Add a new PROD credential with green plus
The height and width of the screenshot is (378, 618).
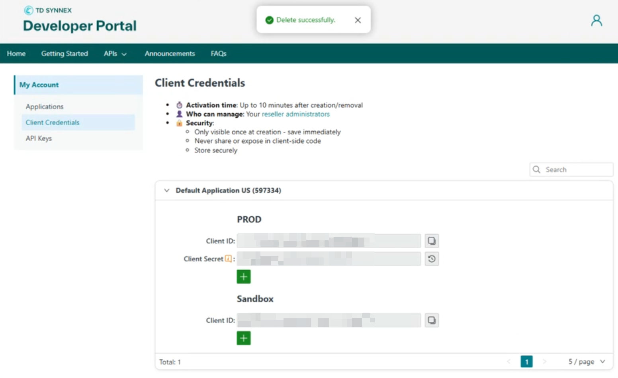coord(244,277)
